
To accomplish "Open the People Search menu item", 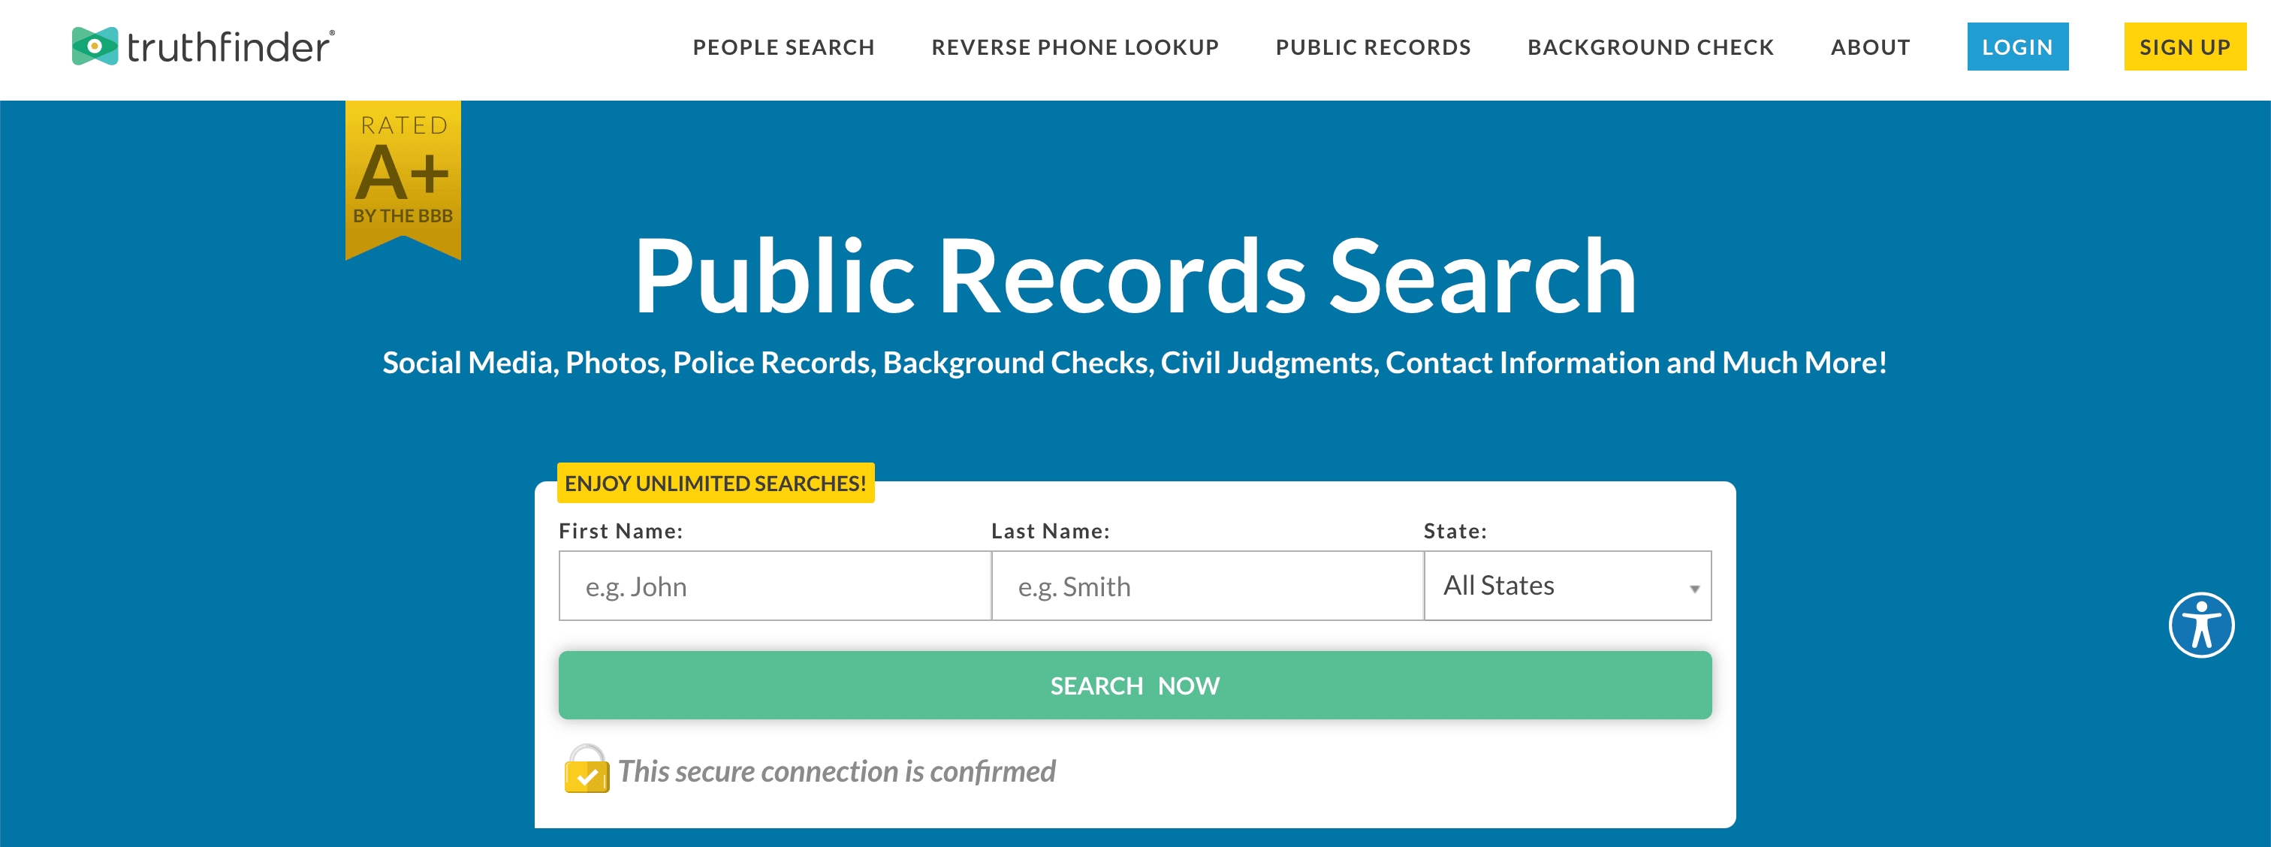I will pos(784,47).
